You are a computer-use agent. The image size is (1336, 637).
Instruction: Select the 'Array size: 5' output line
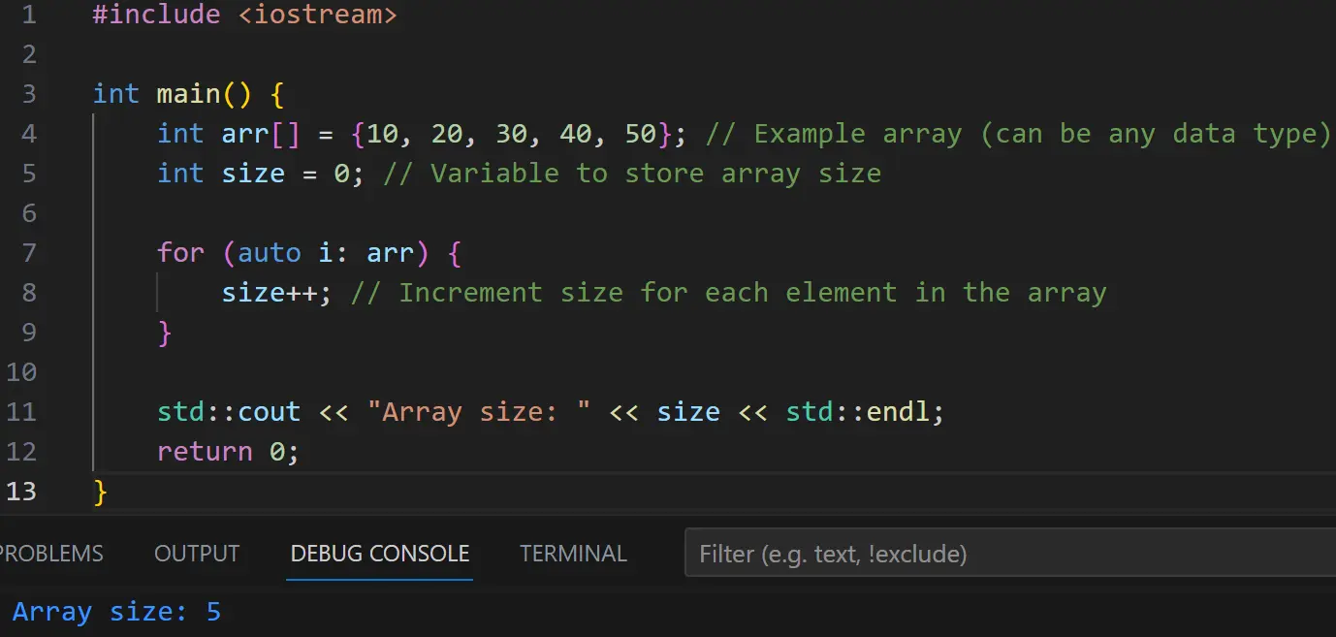click(116, 611)
